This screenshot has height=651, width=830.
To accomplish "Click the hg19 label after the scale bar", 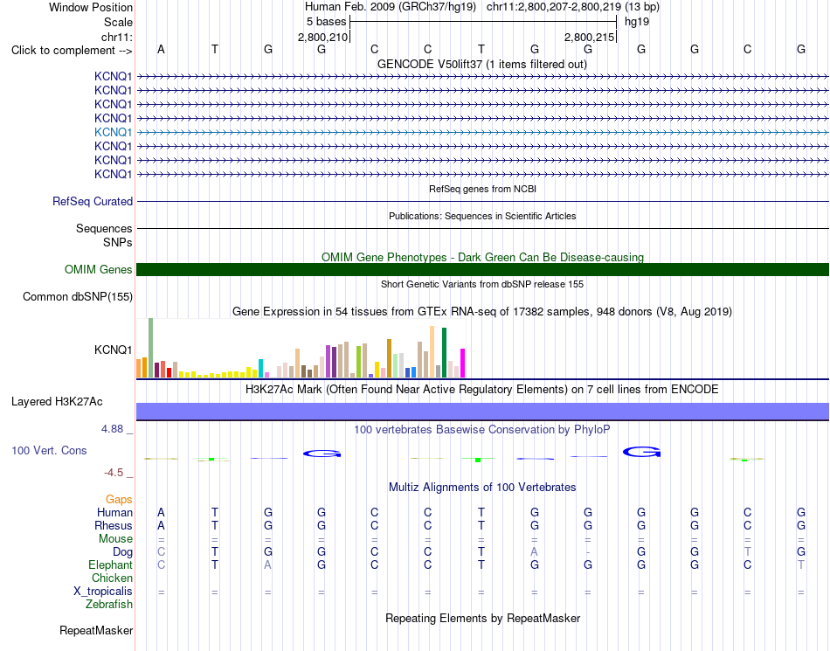I will 637,22.
